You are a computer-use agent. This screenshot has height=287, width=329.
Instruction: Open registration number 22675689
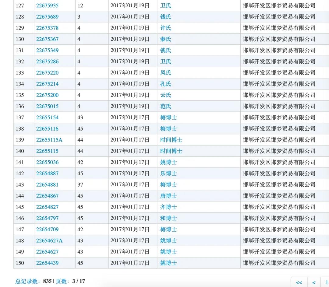click(x=47, y=17)
